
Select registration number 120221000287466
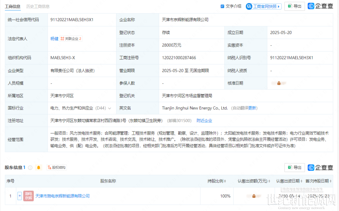click(179, 58)
